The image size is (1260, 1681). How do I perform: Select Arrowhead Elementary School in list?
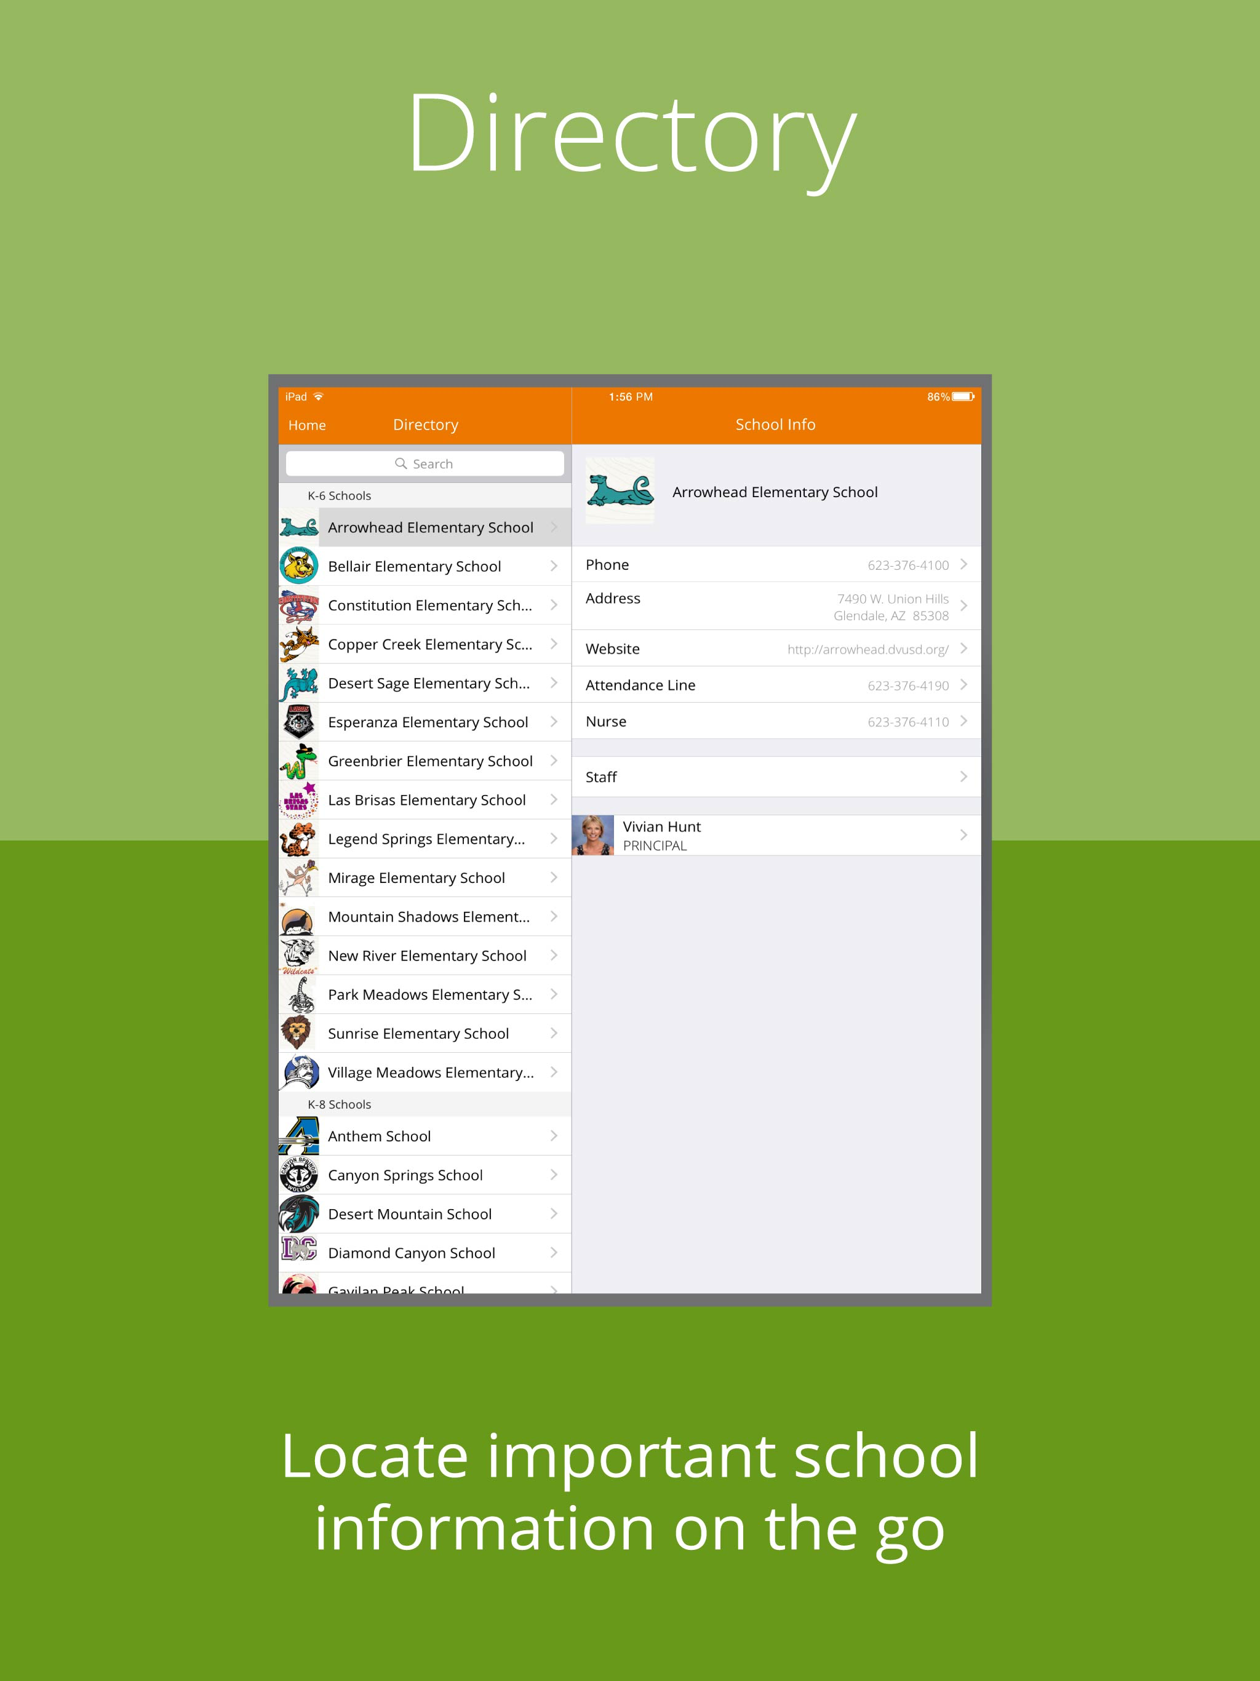426,527
